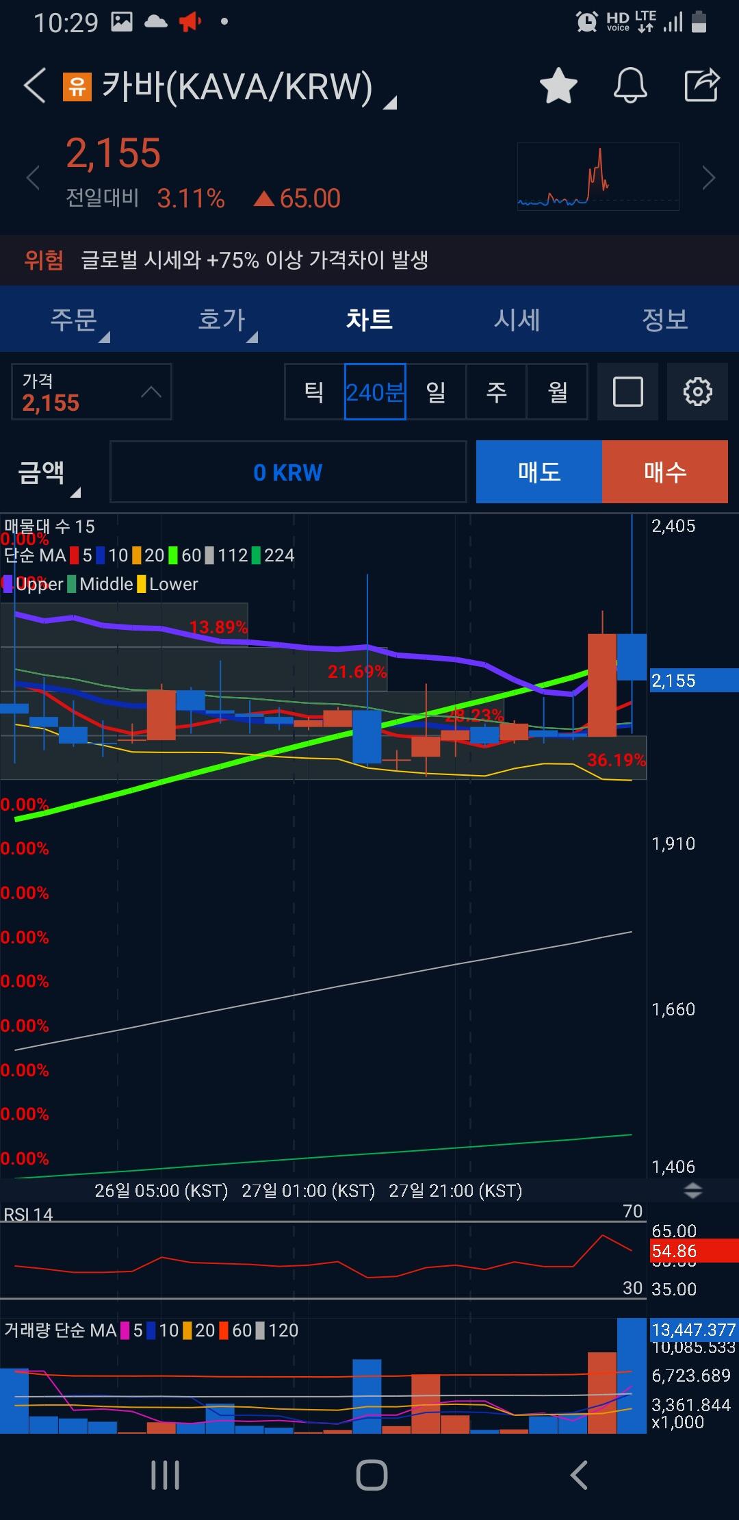Screen dimensions: 739x1520
Task: Tap the RSI value 54.86 tag
Action: tap(694, 1251)
